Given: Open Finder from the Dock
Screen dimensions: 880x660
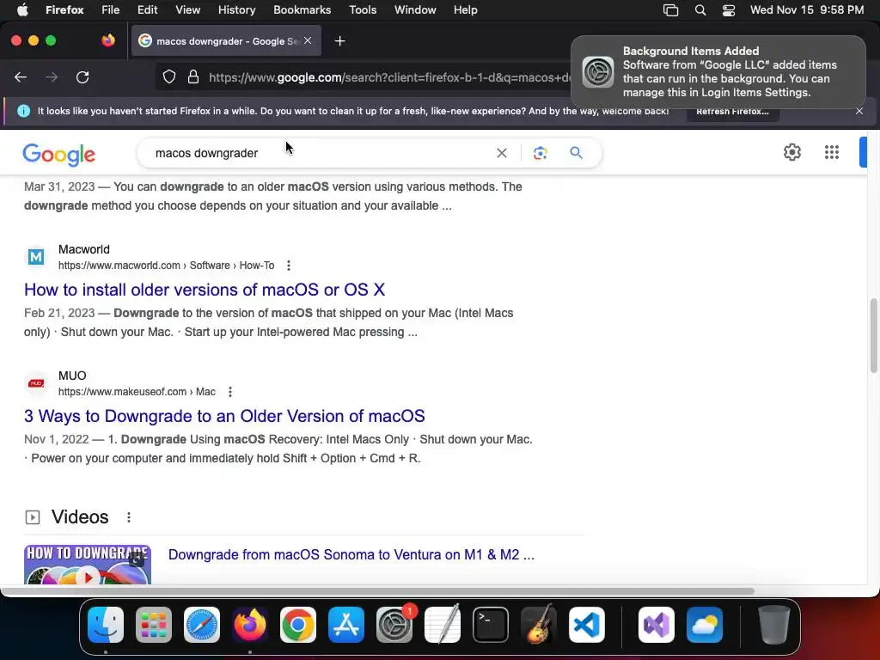Looking at the screenshot, I should click(x=106, y=625).
